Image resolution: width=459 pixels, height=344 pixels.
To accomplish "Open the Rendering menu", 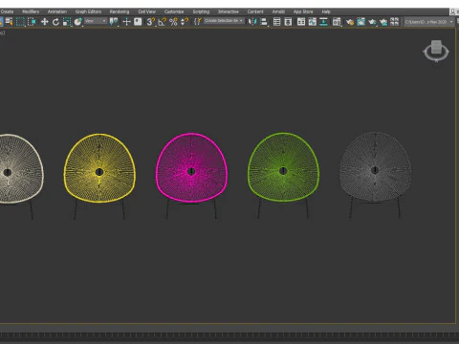I will tap(120, 11).
